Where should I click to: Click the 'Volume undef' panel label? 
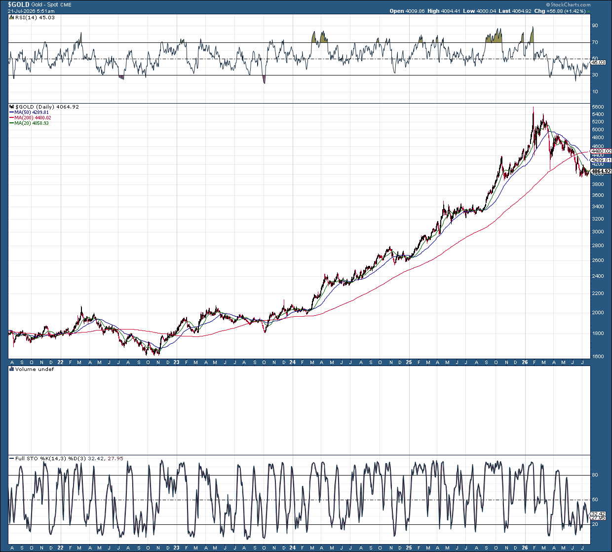(x=35, y=369)
